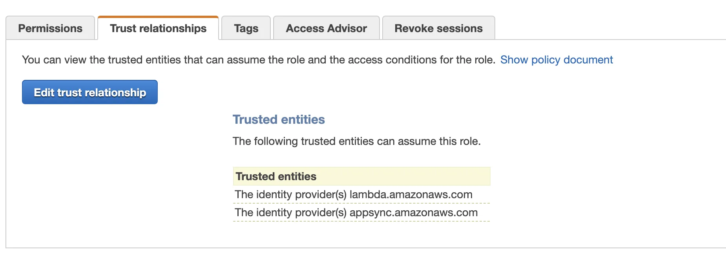
Task: Switch to the Tags tab
Action: click(246, 28)
